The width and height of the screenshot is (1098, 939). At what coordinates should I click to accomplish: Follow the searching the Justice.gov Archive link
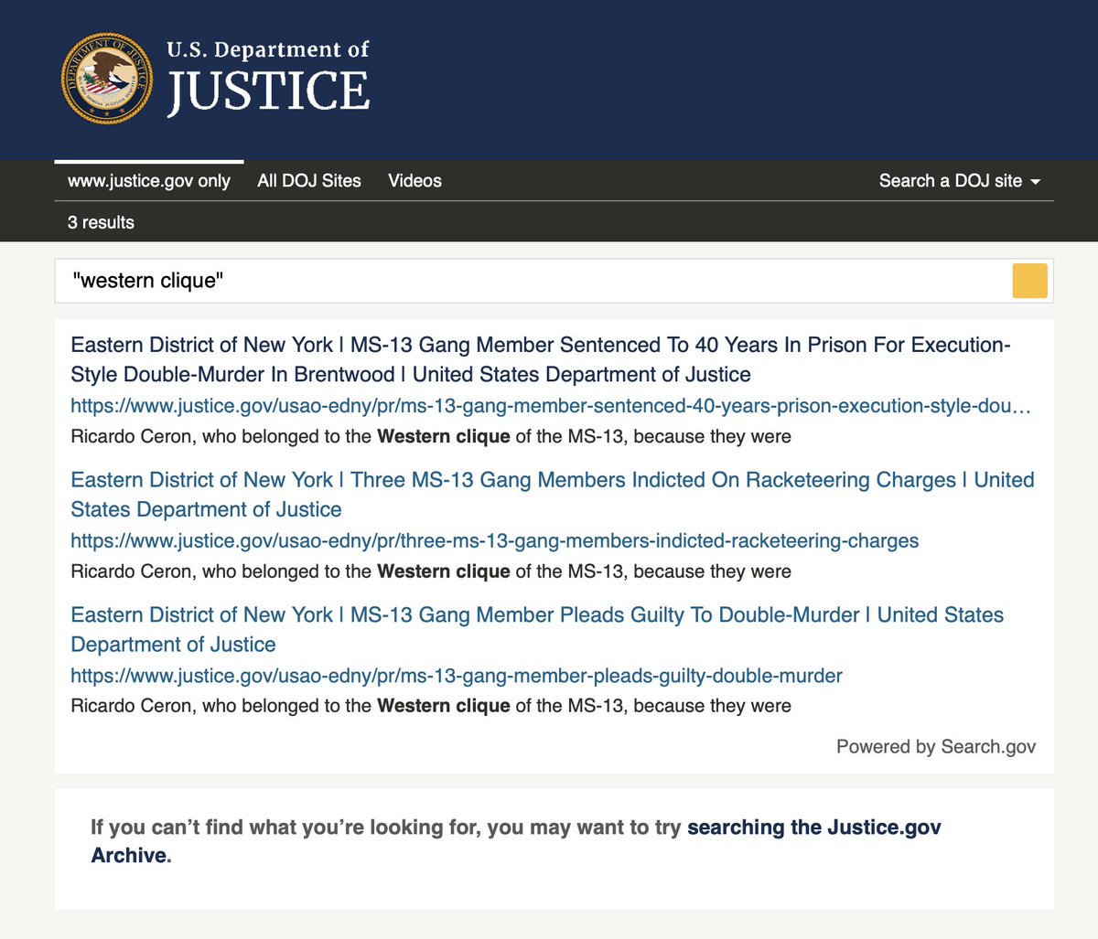(x=813, y=827)
